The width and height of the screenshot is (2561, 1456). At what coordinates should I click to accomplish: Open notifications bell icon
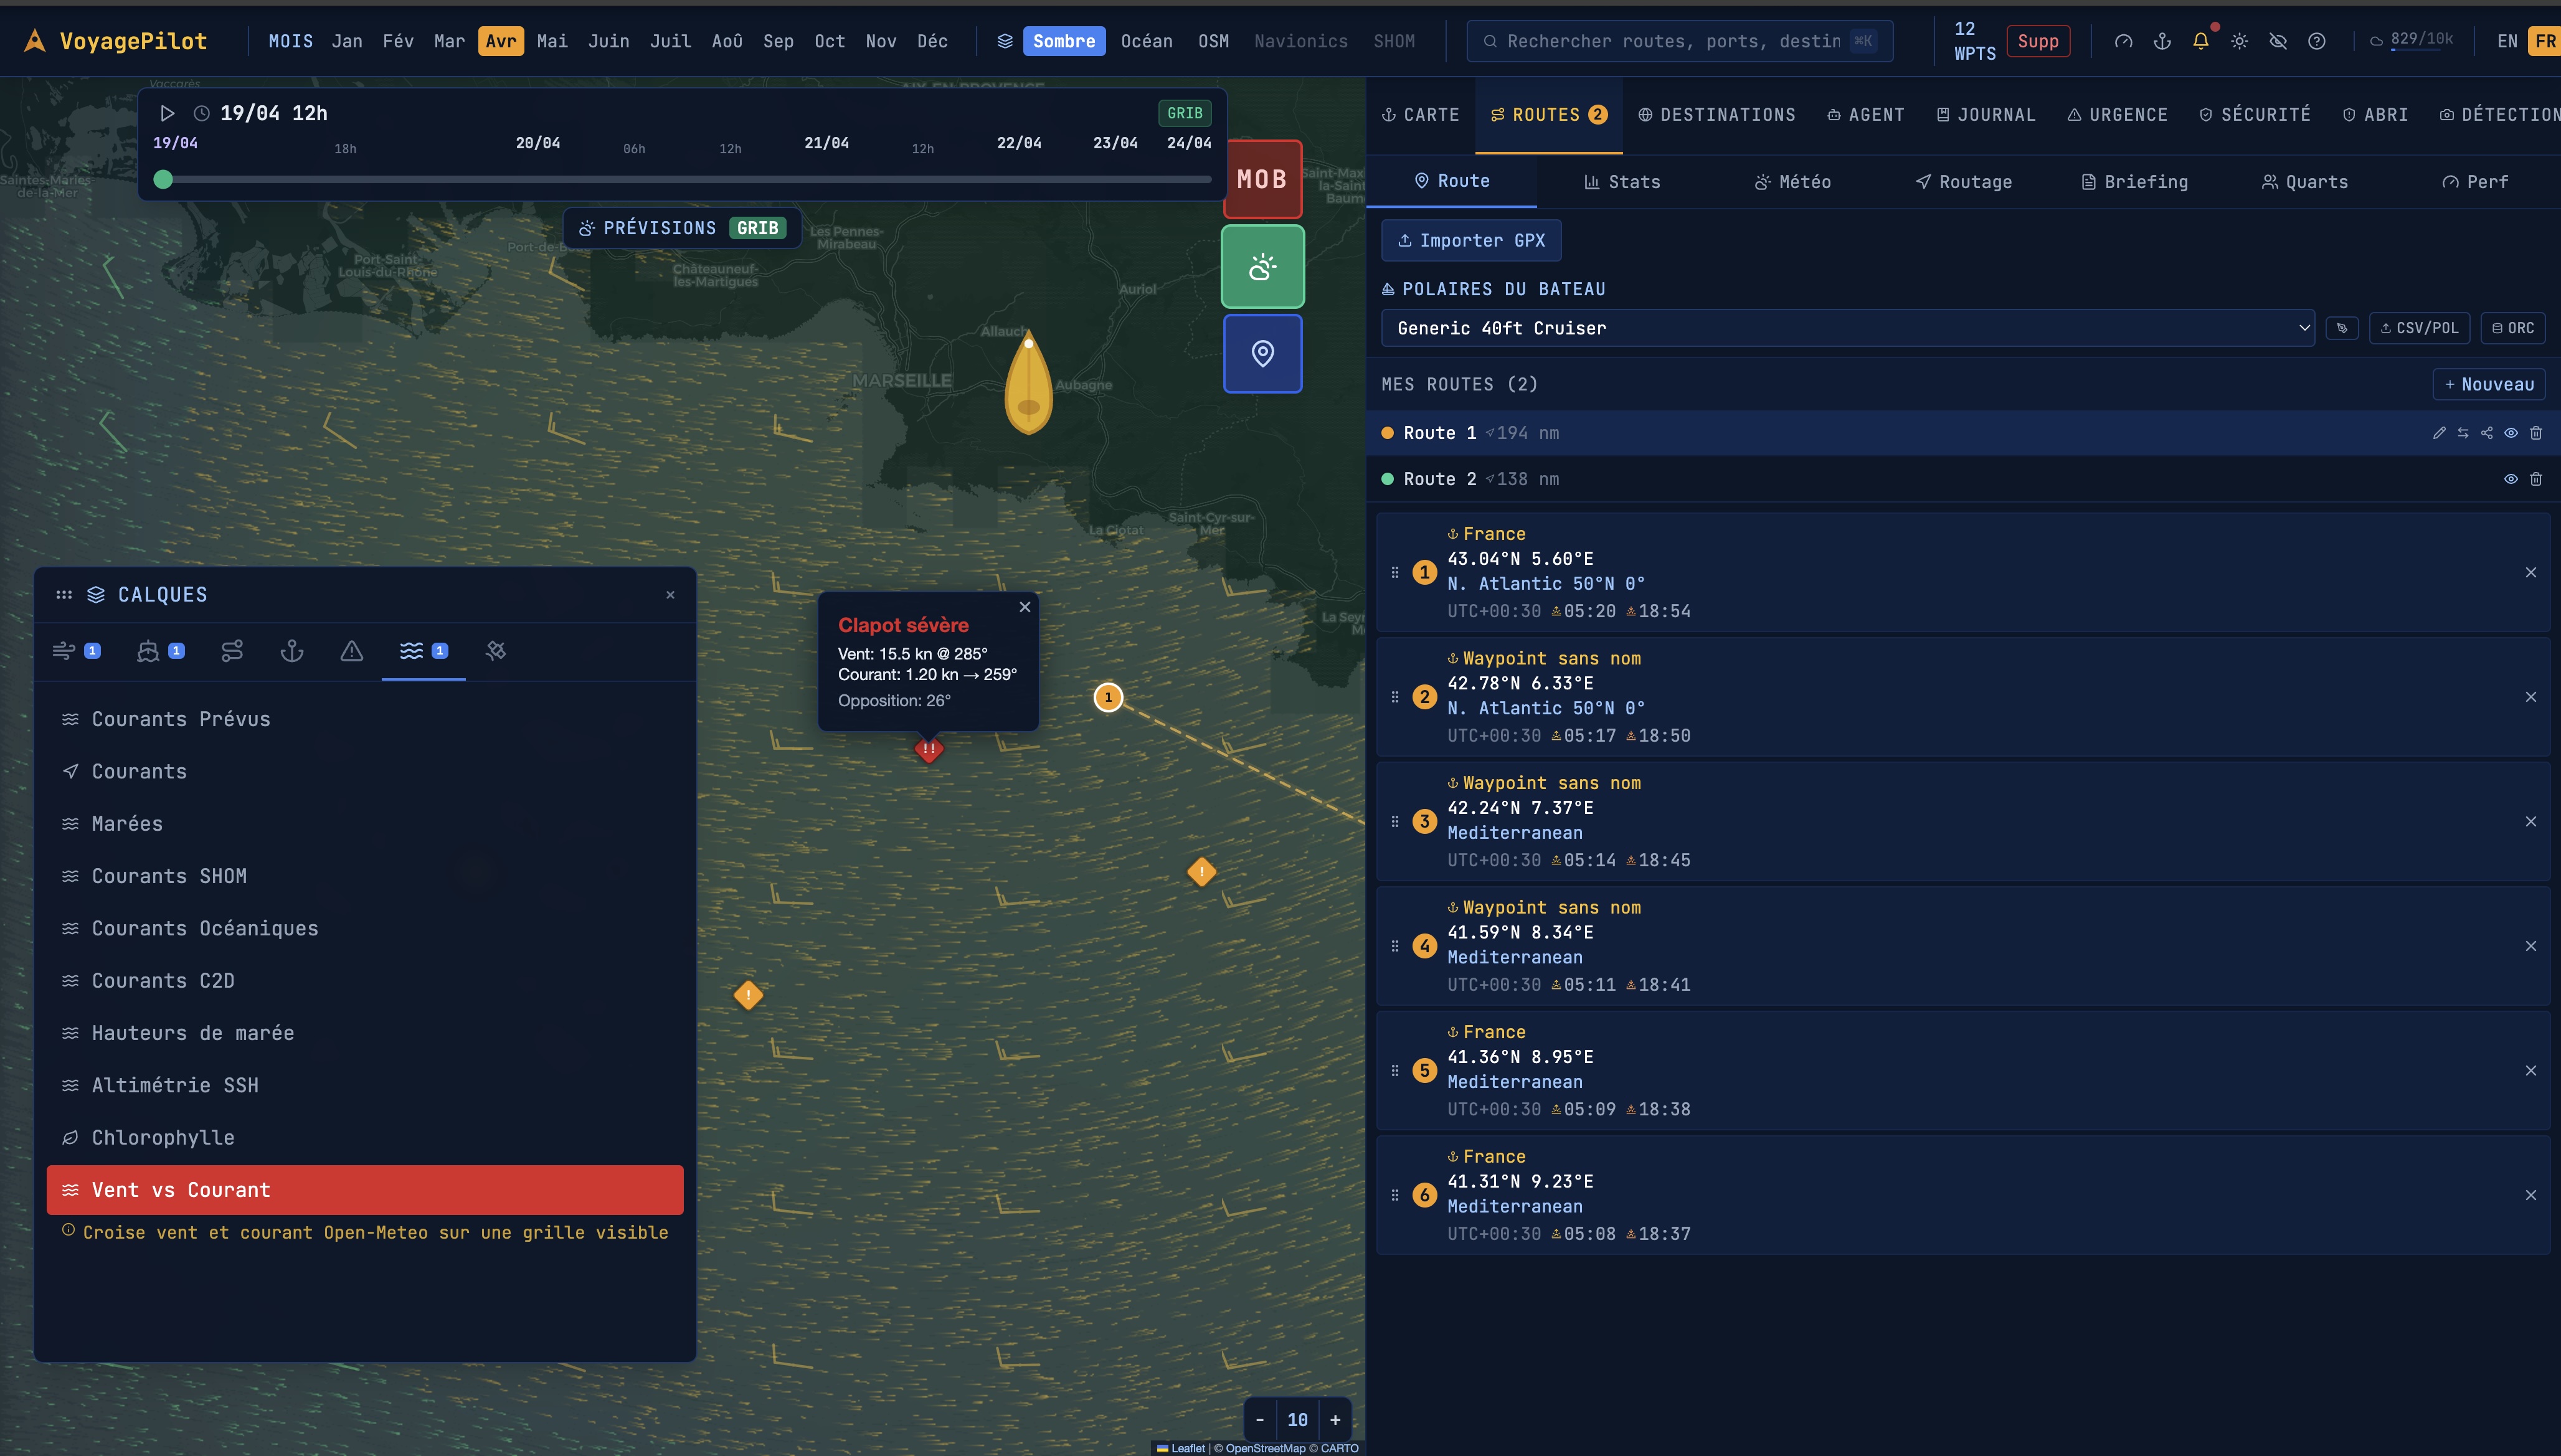pyautogui.click(x=2201, y=41)
